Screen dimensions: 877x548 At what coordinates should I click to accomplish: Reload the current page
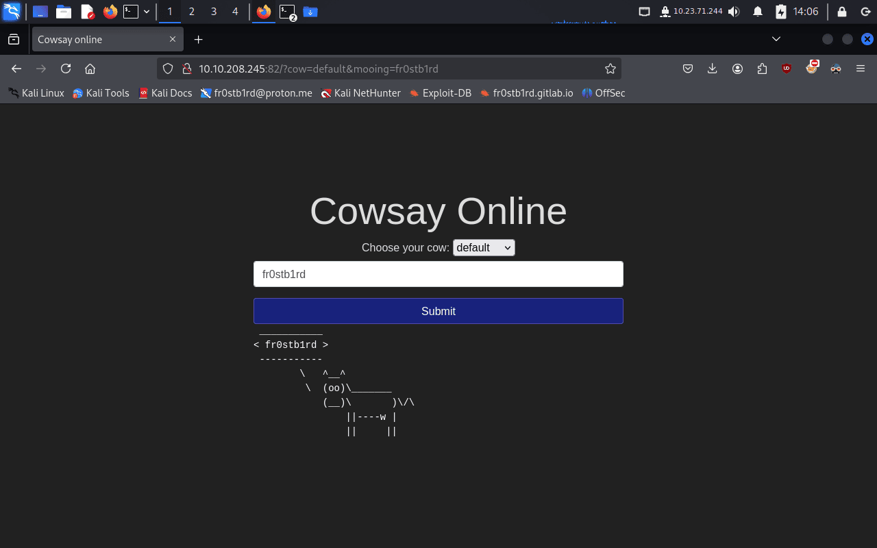66,68
